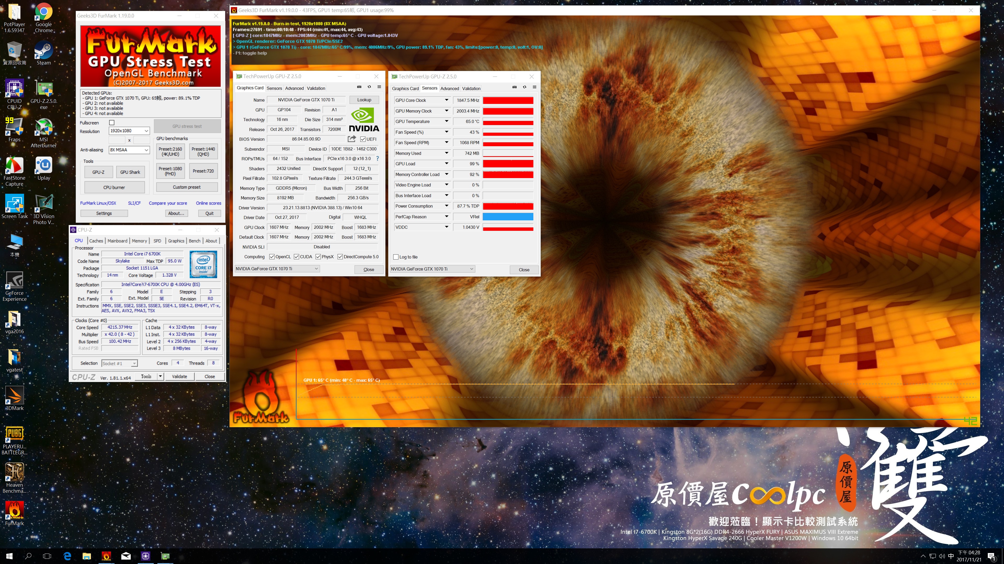Image resolution: width=1004 pixels, height=564 pixels.
Task: Open CPUID CPU-Z desktop shortcut
Action: (14, 94)
